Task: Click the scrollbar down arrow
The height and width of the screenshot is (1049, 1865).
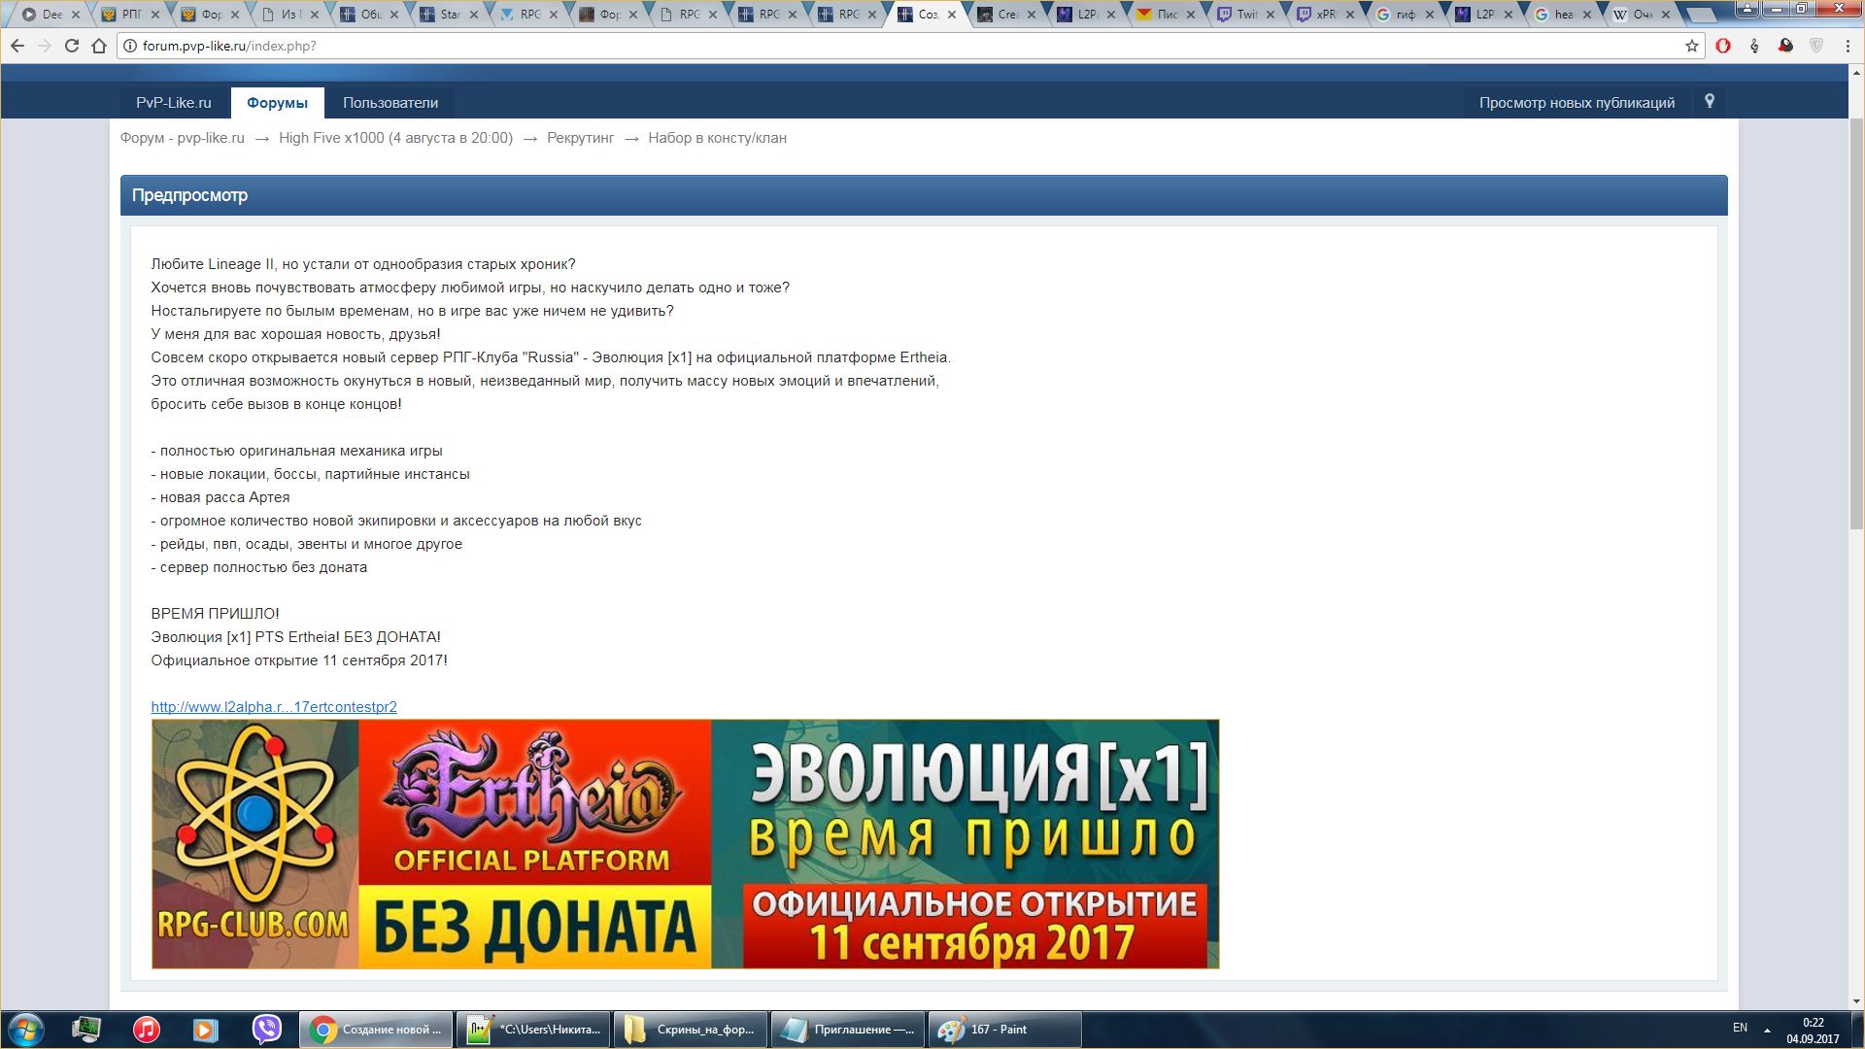Action: [1856, 1001]
